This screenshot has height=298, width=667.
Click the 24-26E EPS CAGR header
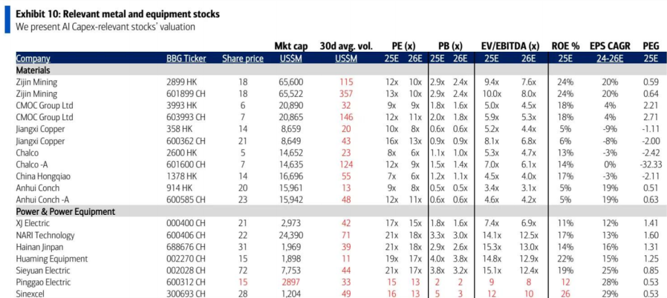pos(610,58)
